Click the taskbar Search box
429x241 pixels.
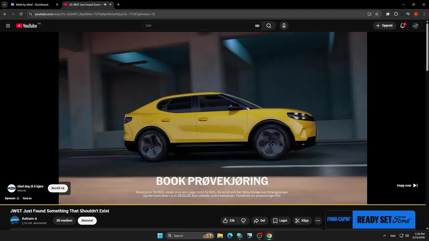[x=190, y=236]
